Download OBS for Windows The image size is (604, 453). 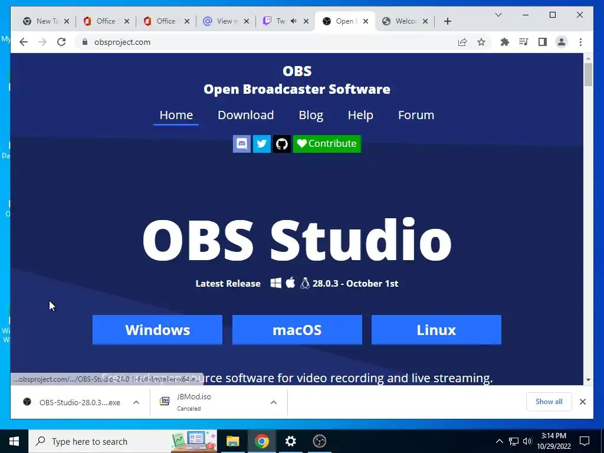click(157, 330)
